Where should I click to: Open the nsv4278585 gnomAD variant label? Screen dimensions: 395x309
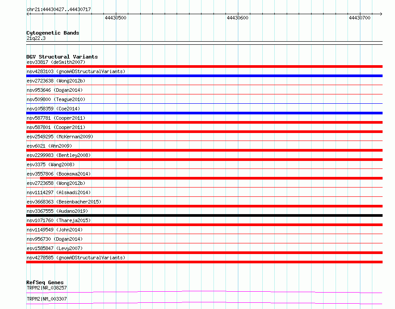point(76,258)
